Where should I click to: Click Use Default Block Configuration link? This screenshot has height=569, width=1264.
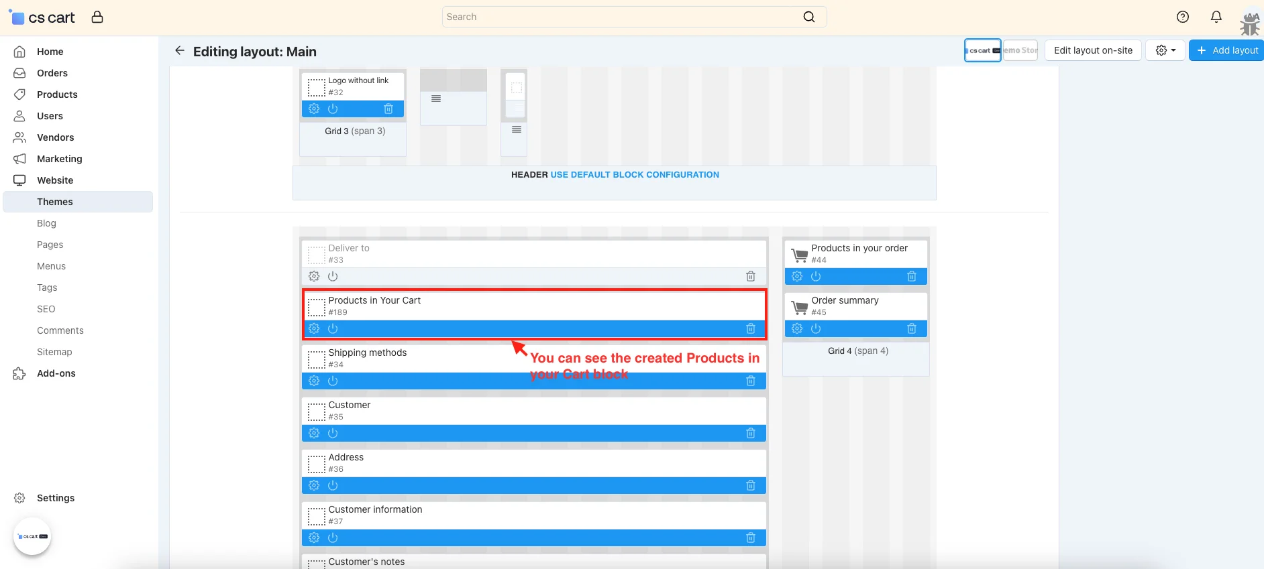pos(635,175)
